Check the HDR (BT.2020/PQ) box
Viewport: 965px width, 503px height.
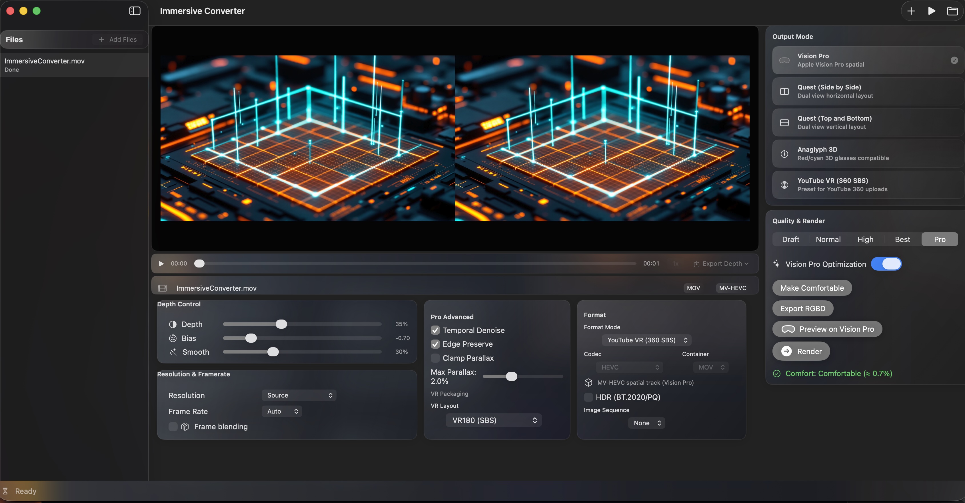pos(588,397)
